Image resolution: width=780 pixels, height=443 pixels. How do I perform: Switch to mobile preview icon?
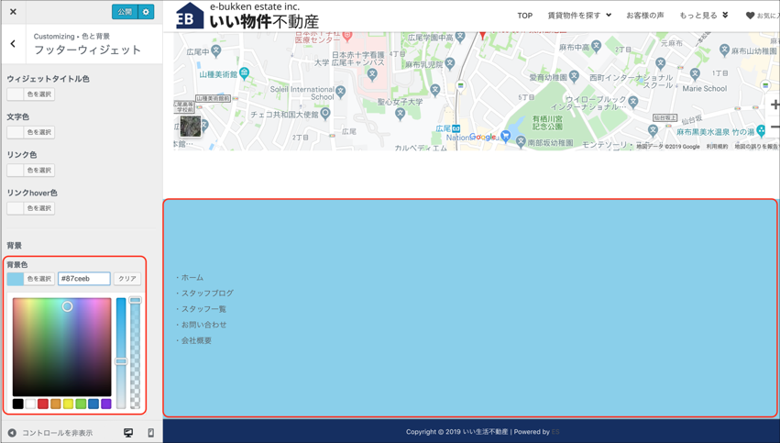click(150, 433)
